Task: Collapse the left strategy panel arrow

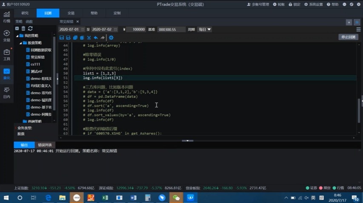Action: [x=57, y=78]
